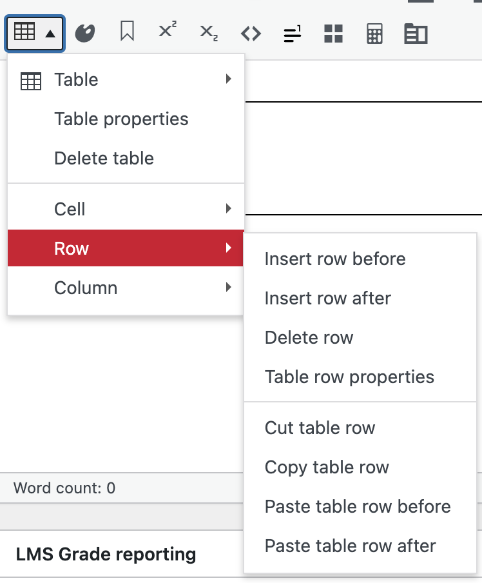Apply superscript formatting

click(168, 32)
